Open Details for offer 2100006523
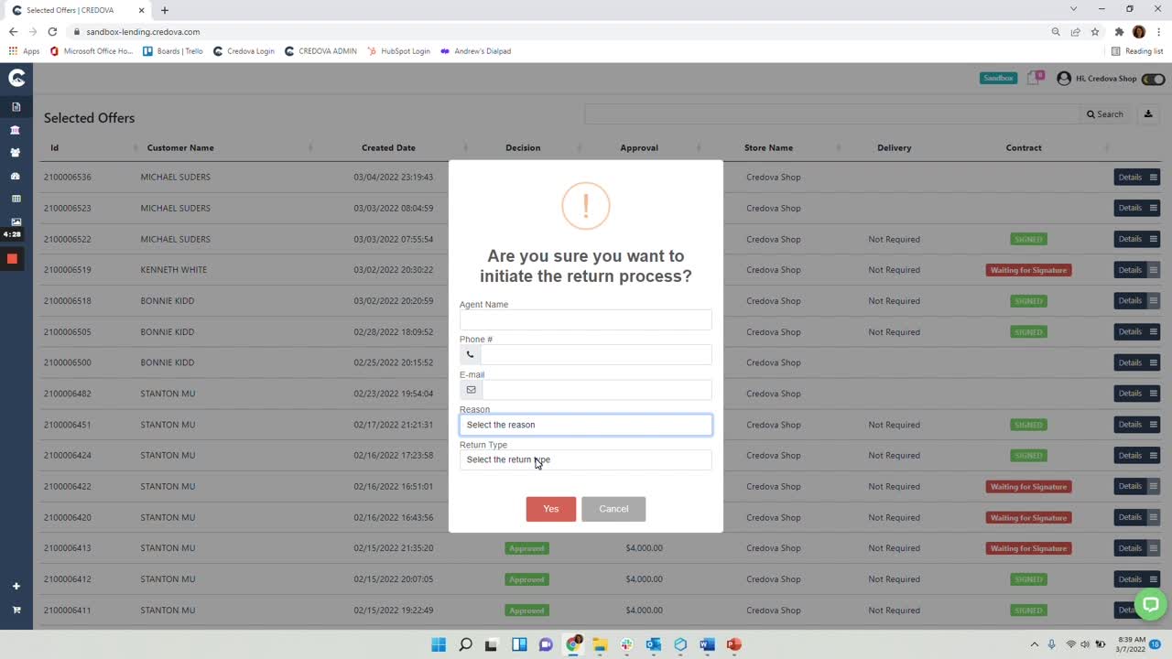This screenshot has height=659, width=1172. click(x=1130, y=208)
